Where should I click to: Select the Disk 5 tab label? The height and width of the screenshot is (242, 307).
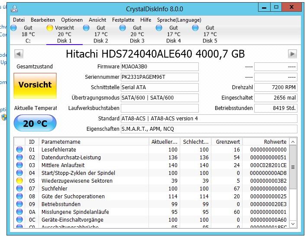pyautogui.click(x=210, y=41)
